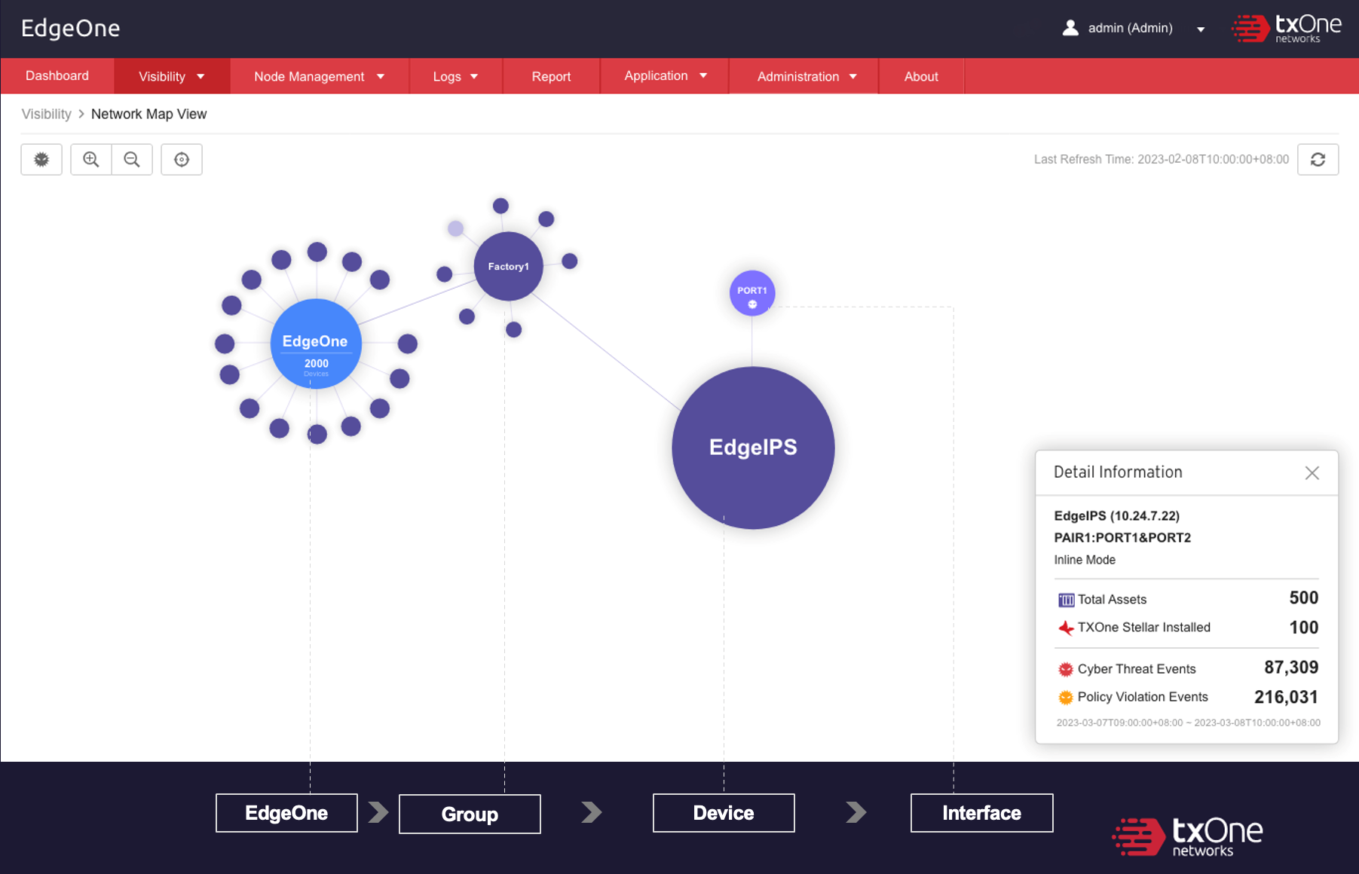This screenshot has height=874, width=1359.
Task: Click the Visibility breadcrumb link
Action: coord(47,114)
